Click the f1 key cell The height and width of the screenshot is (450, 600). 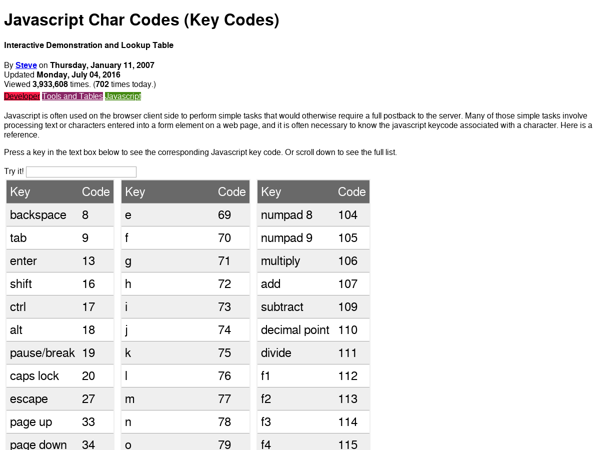(x=266, y=376)
